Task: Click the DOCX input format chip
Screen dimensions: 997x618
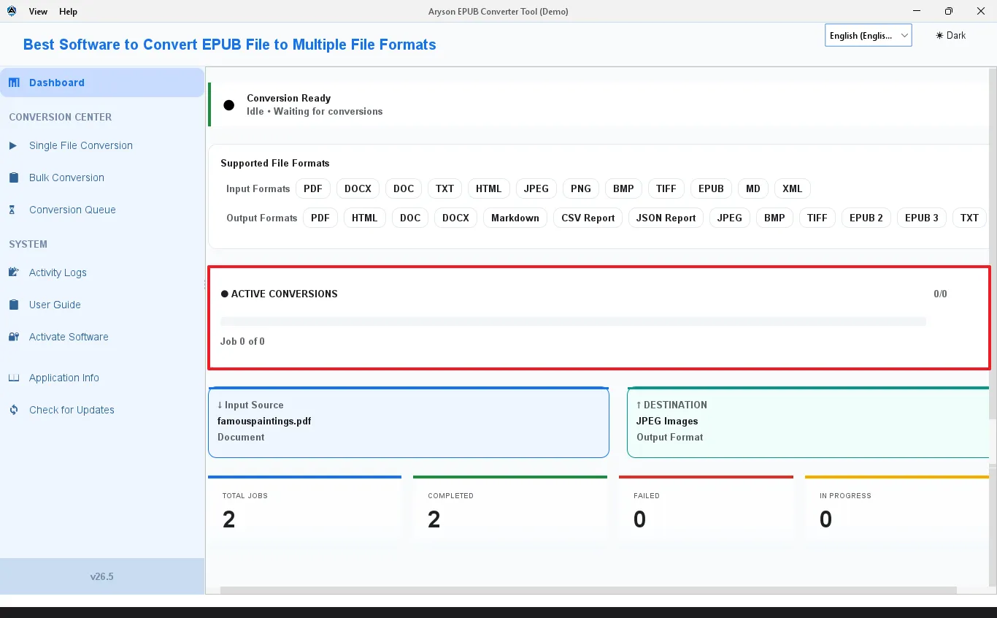Action: coord(358,188)
